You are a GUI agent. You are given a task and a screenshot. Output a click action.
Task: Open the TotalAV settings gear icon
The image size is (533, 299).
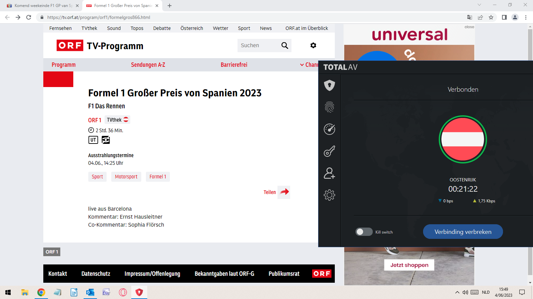pyautogui.click(x=329, y=195)
